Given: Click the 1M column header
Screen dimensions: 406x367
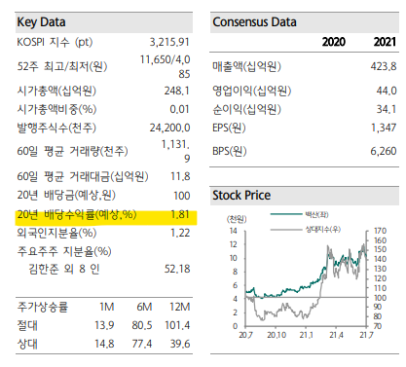Looking at the screenshot, I should point(106,307).
